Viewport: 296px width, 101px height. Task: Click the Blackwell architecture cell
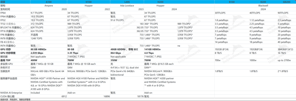click(x=263, y=6)
